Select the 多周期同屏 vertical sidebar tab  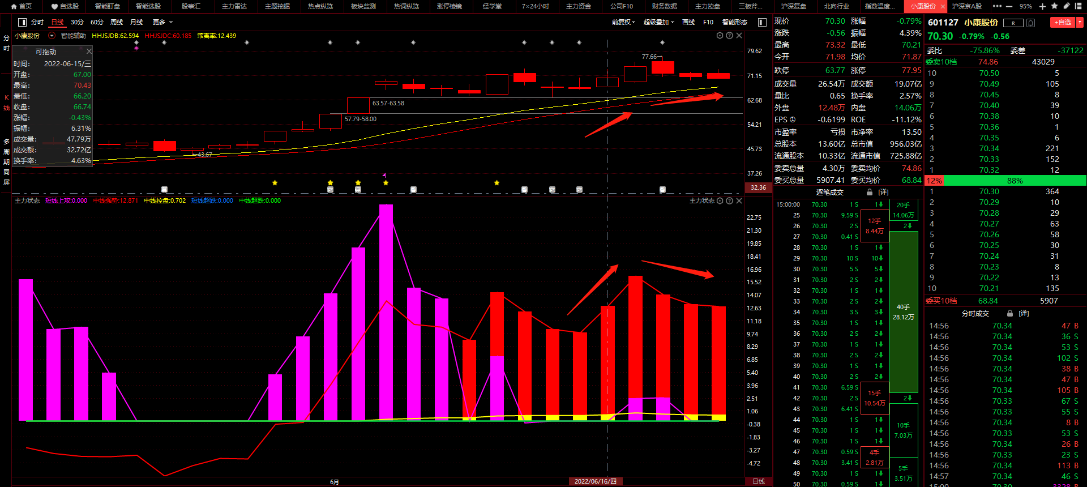6,161
